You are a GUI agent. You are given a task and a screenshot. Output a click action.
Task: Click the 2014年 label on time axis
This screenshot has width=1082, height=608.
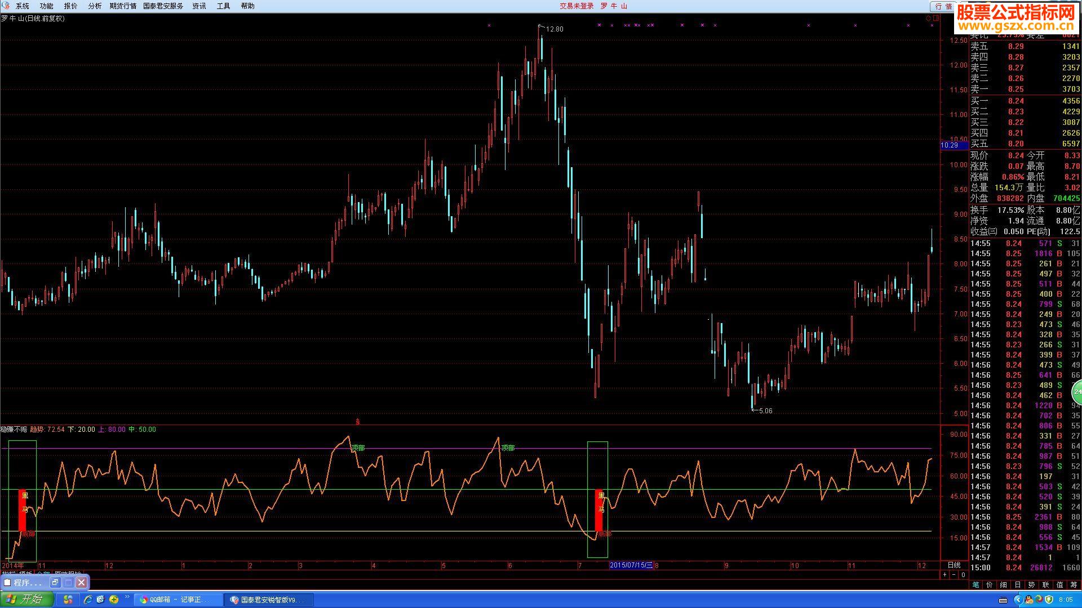13,565
